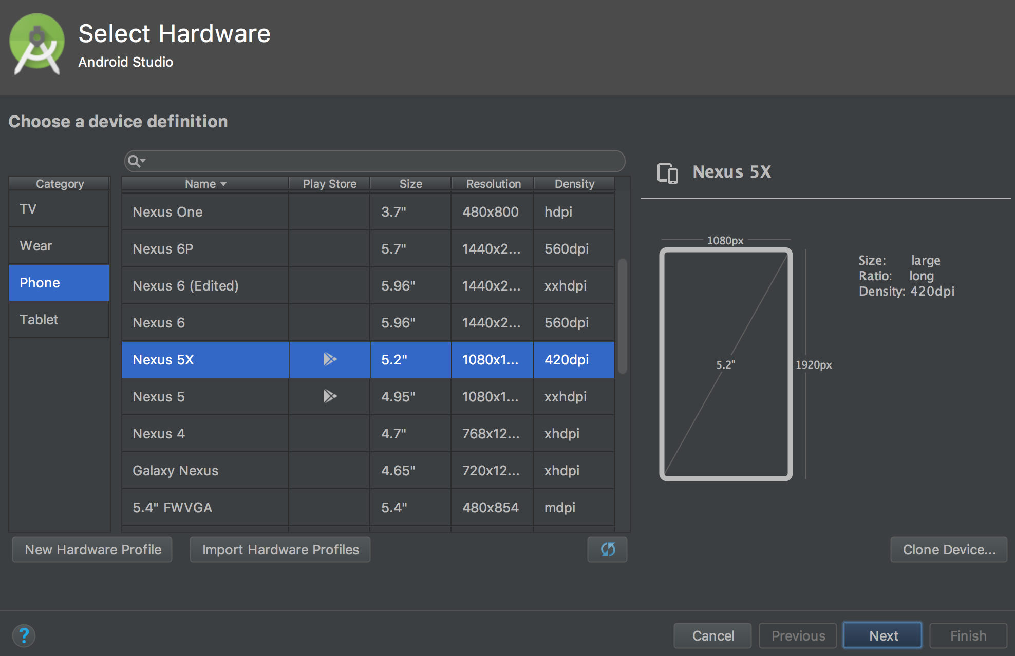The width and height of the screenshot is (1015, 656).
Task: Click the refresh device list icon
Action: 607,549
